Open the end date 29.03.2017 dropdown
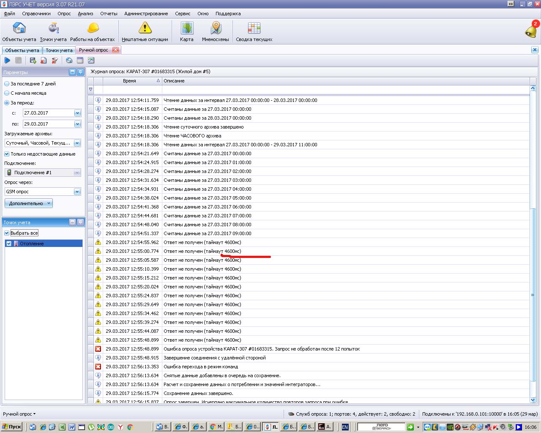This screenshot has height=433, width=541. (x=77, y=124)
